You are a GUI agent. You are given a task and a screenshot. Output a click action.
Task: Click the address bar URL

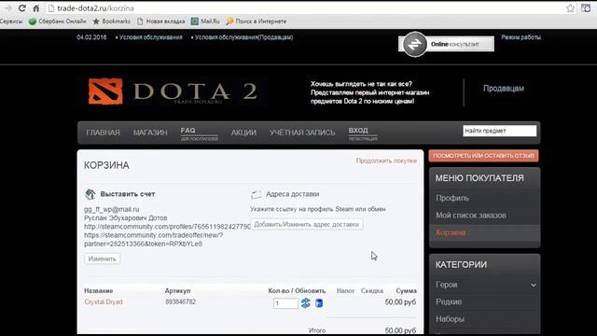[95, 8]
